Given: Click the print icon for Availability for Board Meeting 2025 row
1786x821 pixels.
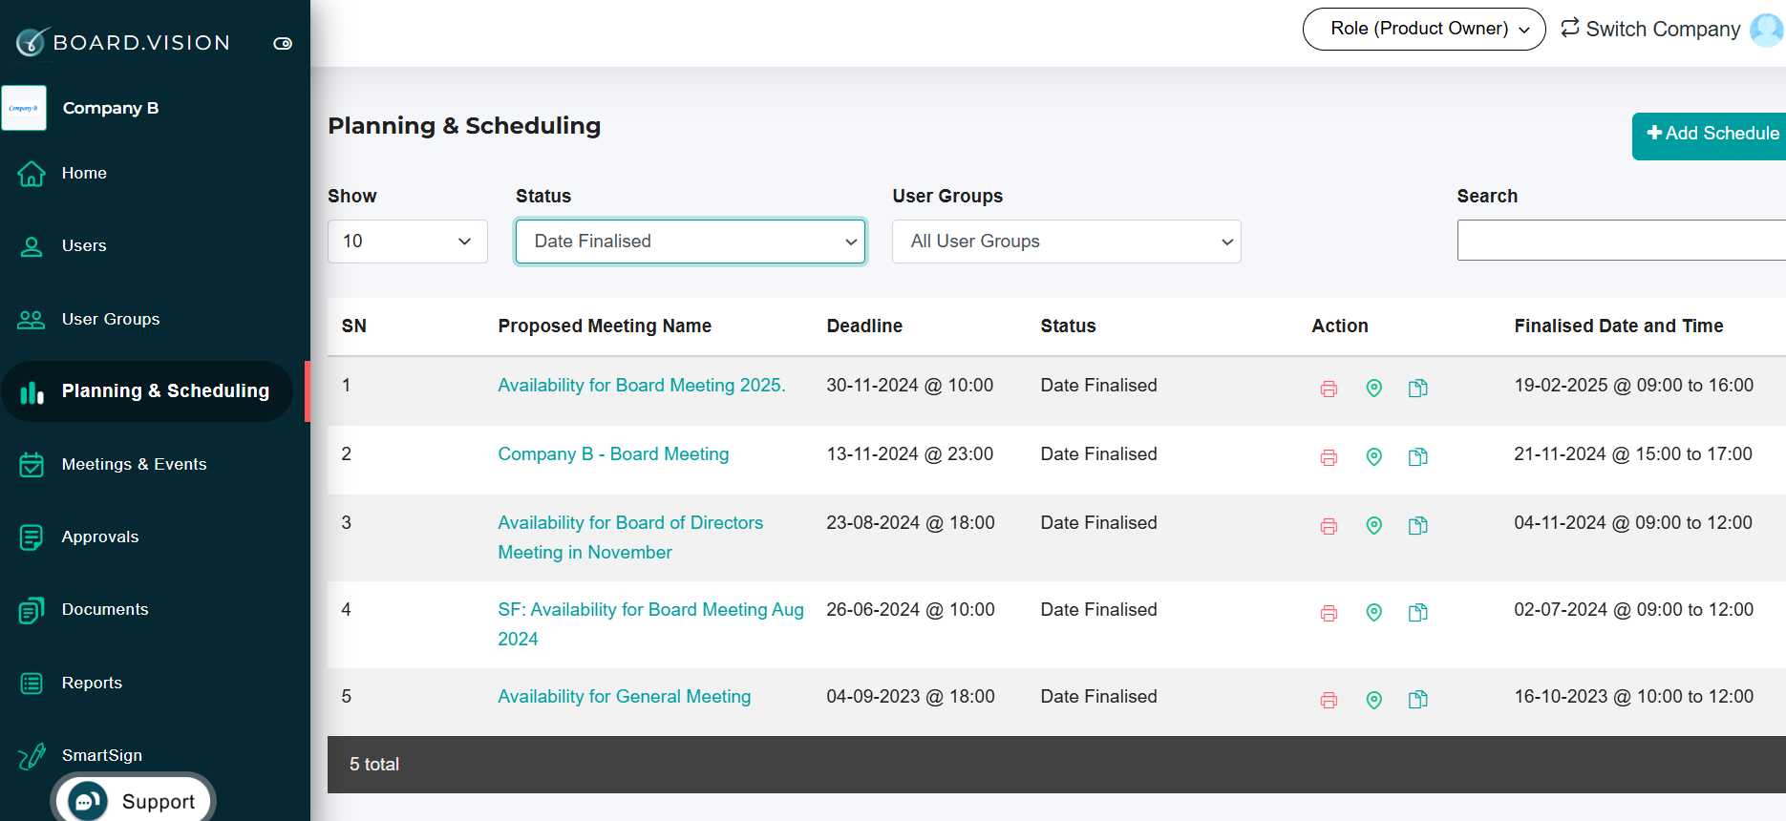Looking at the screenshot, I should pyautogui.click(x=1329, y=389).
